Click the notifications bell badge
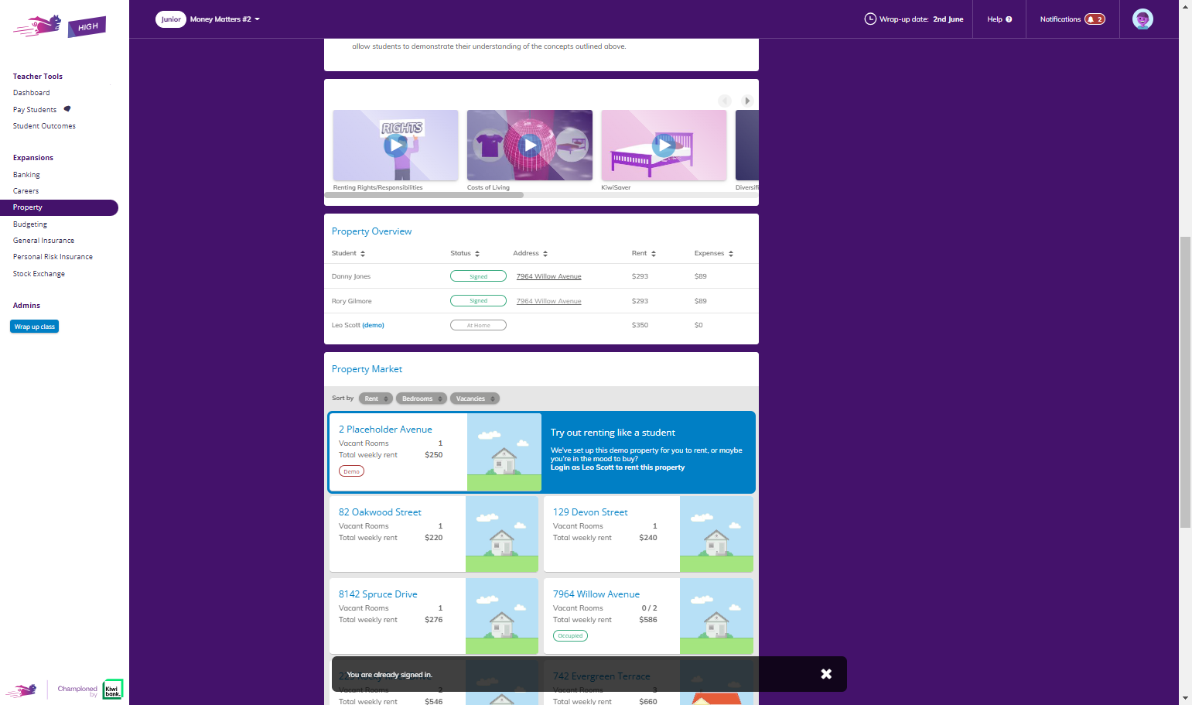The width and height of the screenshot is (1192, 705). pyautogui.click(x=1095, y=19)
